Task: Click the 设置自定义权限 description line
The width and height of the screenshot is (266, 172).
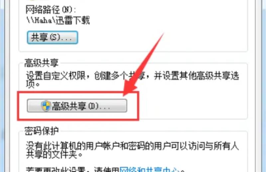Action: [132, 76]
